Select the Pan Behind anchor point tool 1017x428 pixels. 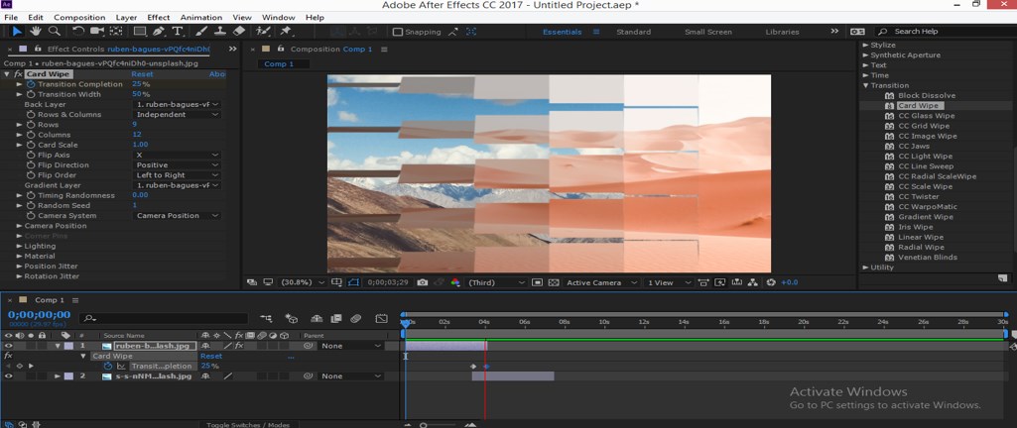point(116,31)
